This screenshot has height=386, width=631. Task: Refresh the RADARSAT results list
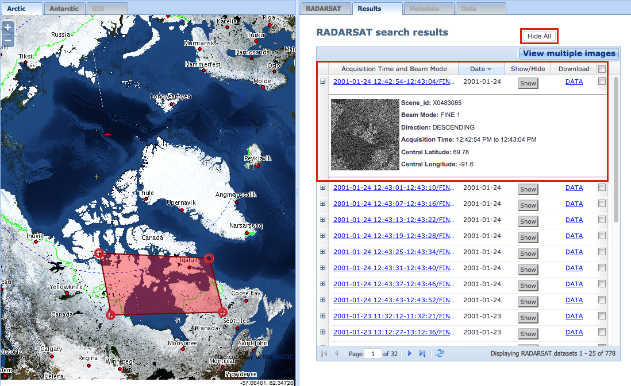[x=439, y=353]
